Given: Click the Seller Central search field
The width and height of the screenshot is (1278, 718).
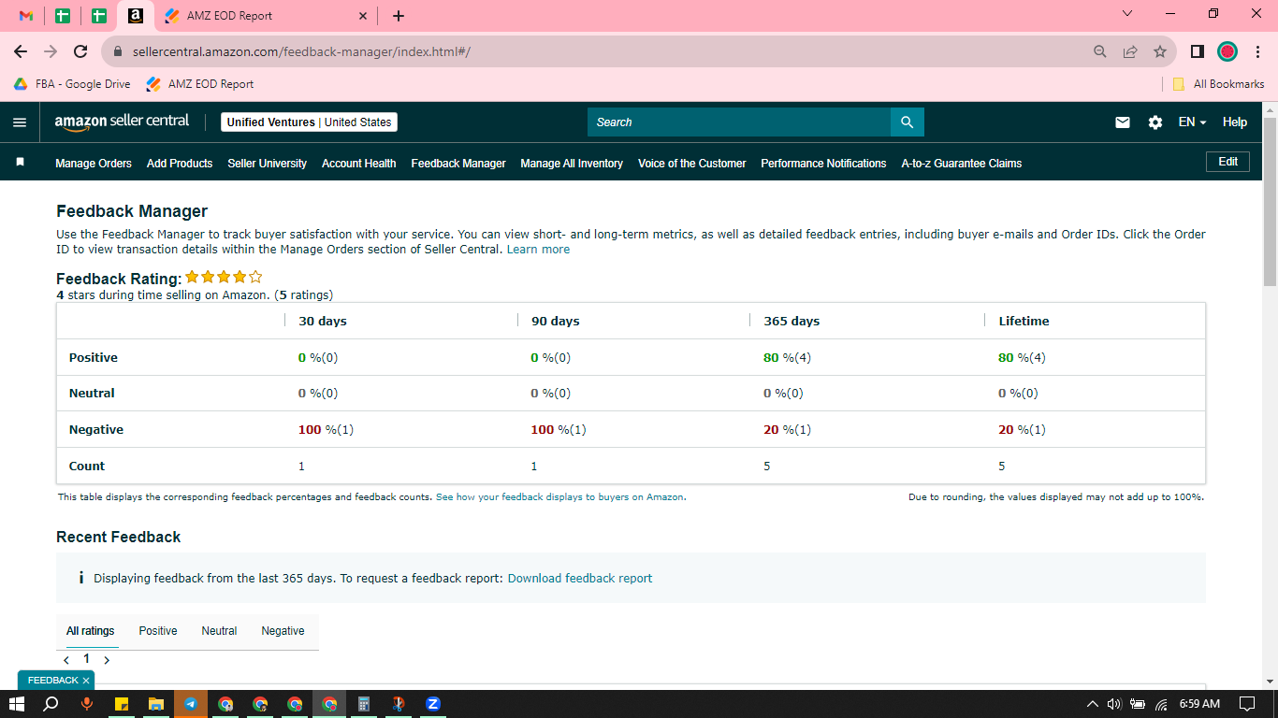Looking at the screenshot, I should [739, 122].
